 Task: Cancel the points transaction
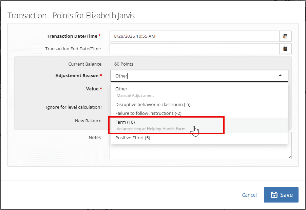[249, 195]
